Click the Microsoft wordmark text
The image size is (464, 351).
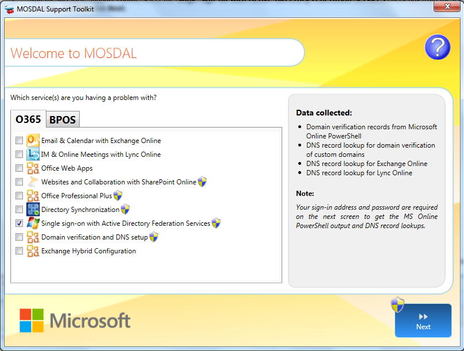(x=90, y=321)
